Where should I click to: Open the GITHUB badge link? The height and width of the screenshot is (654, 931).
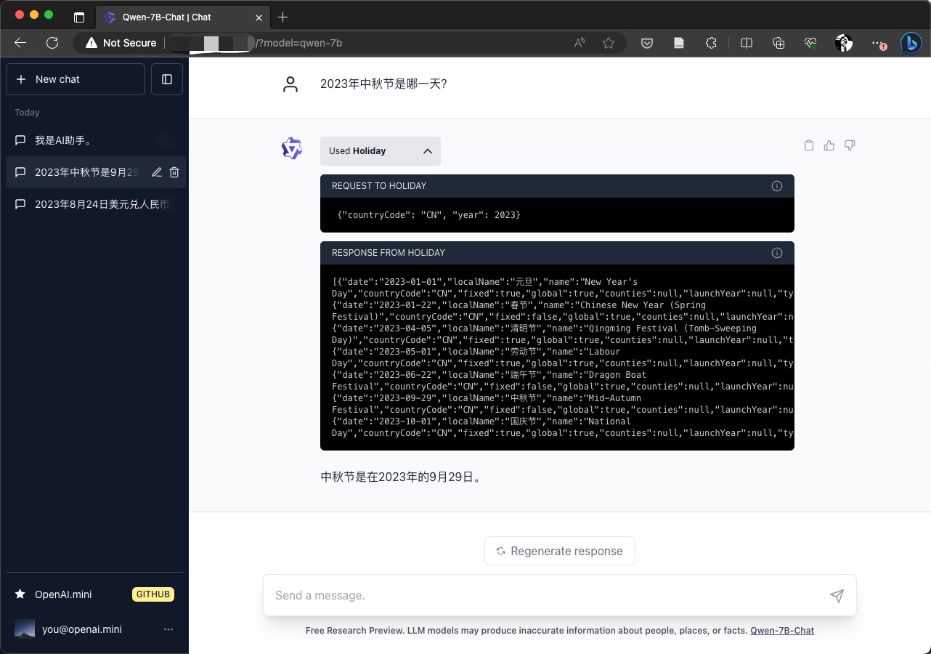[x=153, y=594]
